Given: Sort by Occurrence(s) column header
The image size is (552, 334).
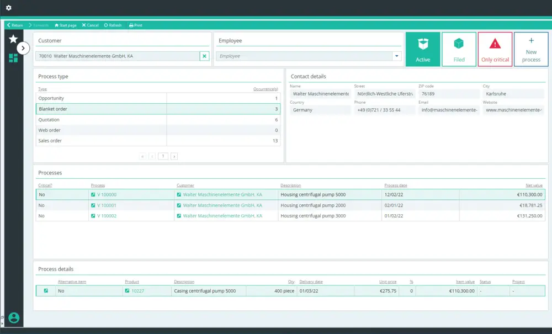Looking at the screenshot, I should pyautogui.click(x=266, y=89).
